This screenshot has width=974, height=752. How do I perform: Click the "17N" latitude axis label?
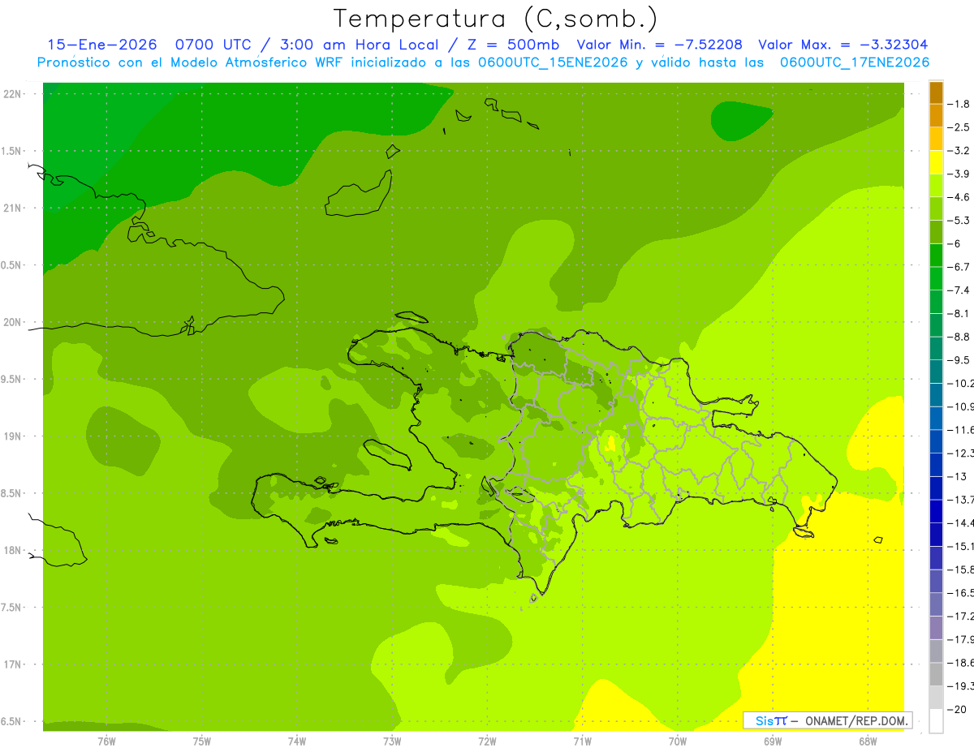tap(13, 665)
